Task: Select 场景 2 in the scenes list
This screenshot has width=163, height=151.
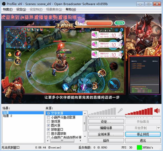Action: 23,116
